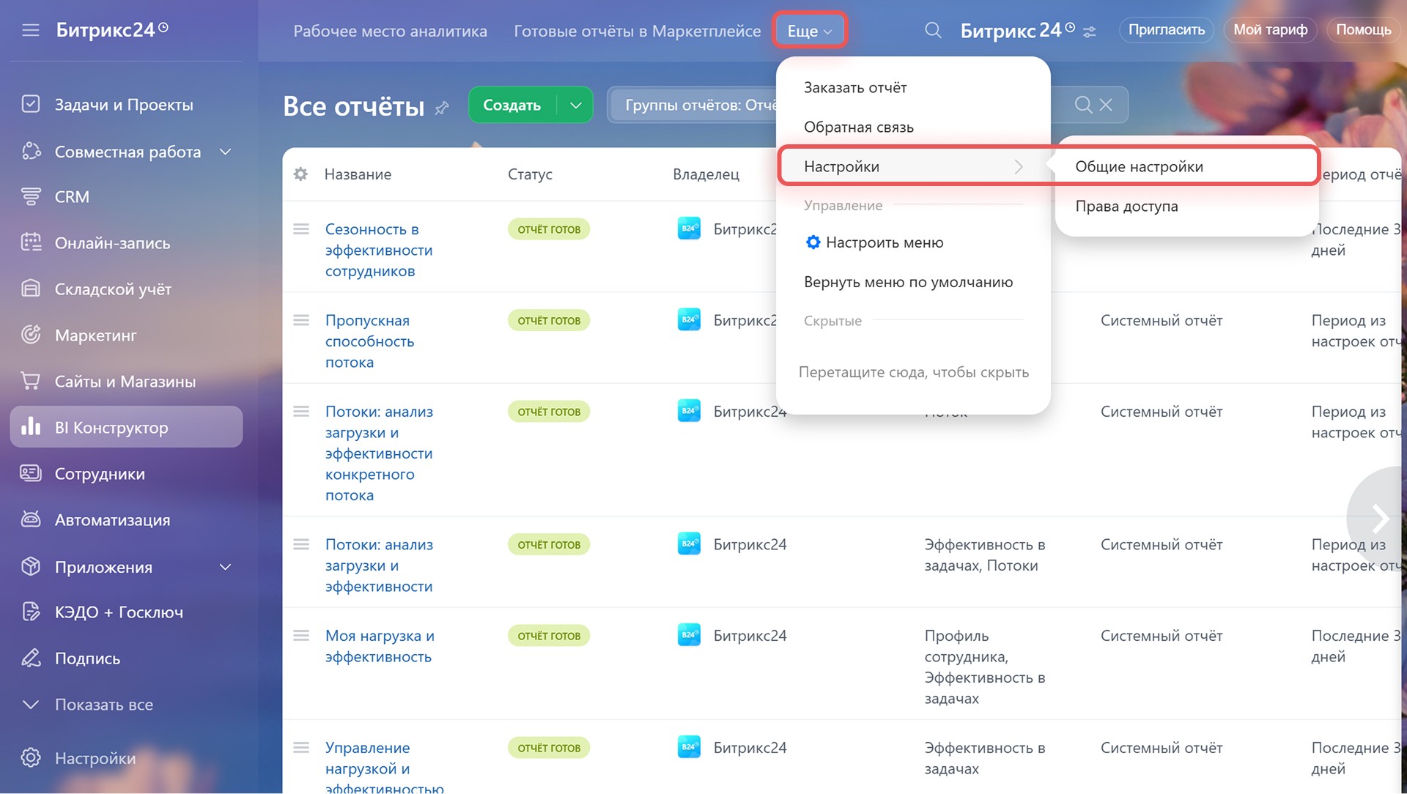Click the CRM sidebar icon
Image resolution: width=1407 pixels, height=794 pixels.
coord(31,196)
